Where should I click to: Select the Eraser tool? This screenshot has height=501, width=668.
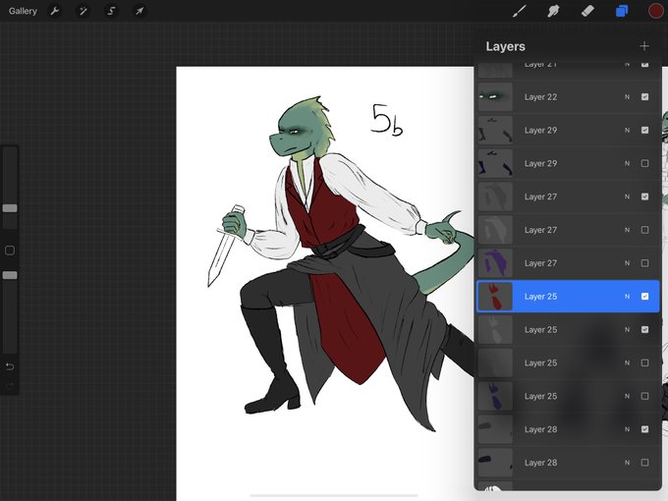(x=587, y=11)
